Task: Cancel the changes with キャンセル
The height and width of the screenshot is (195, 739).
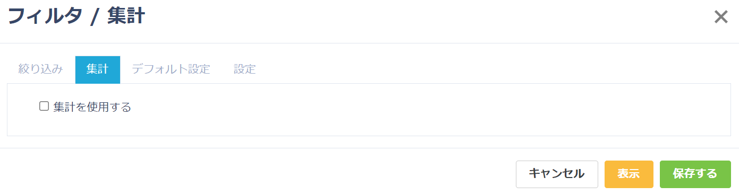Action: click(557, 174)
